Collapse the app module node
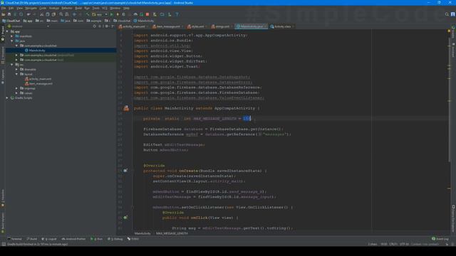The width and height of the screenshot is (456, 256). (x=8, y=31)
